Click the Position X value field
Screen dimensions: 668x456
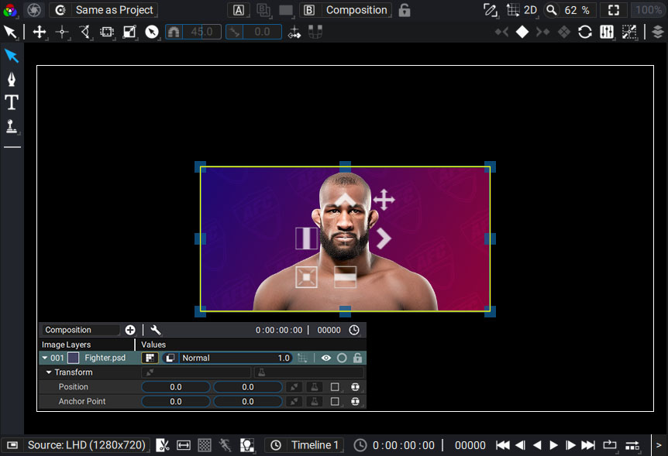point(176,387)
